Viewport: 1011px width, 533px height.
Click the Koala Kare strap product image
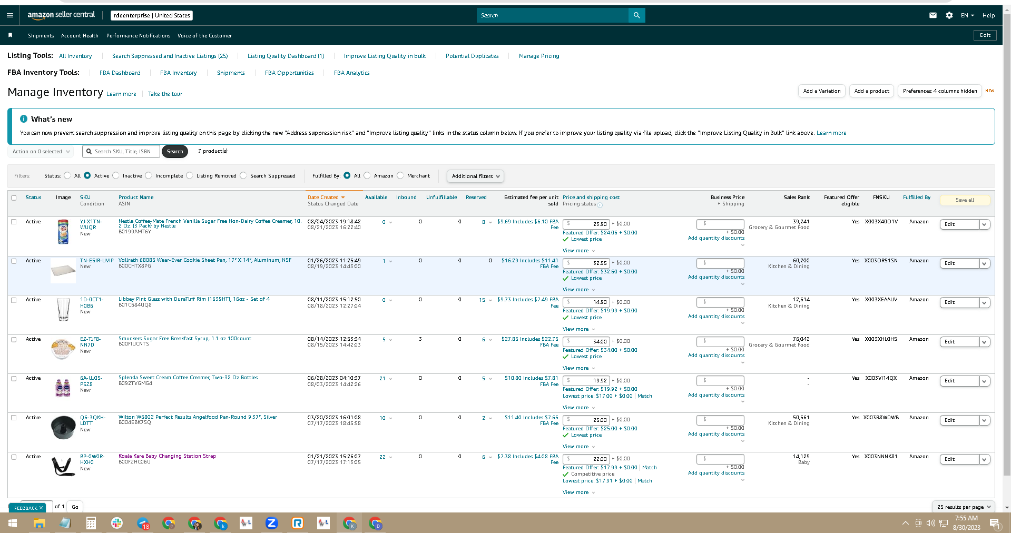coord(63,467)
